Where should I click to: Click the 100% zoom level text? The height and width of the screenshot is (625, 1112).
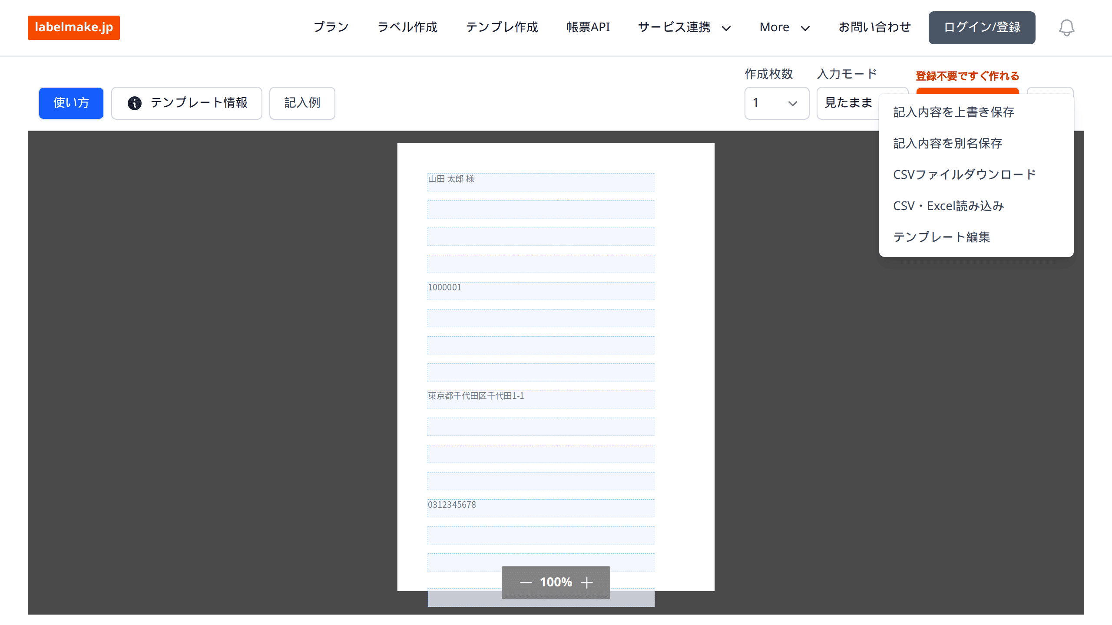pos(556,582)
